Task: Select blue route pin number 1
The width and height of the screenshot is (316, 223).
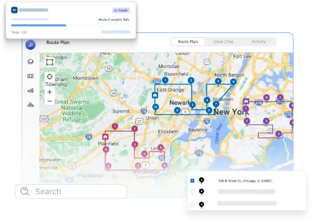Action: 165,81
